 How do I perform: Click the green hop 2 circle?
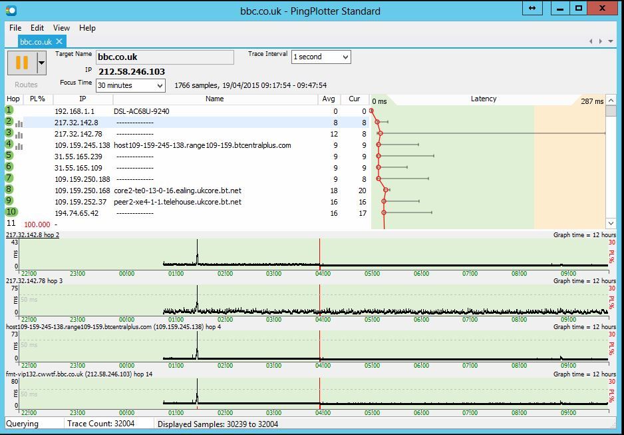point(9,121)
